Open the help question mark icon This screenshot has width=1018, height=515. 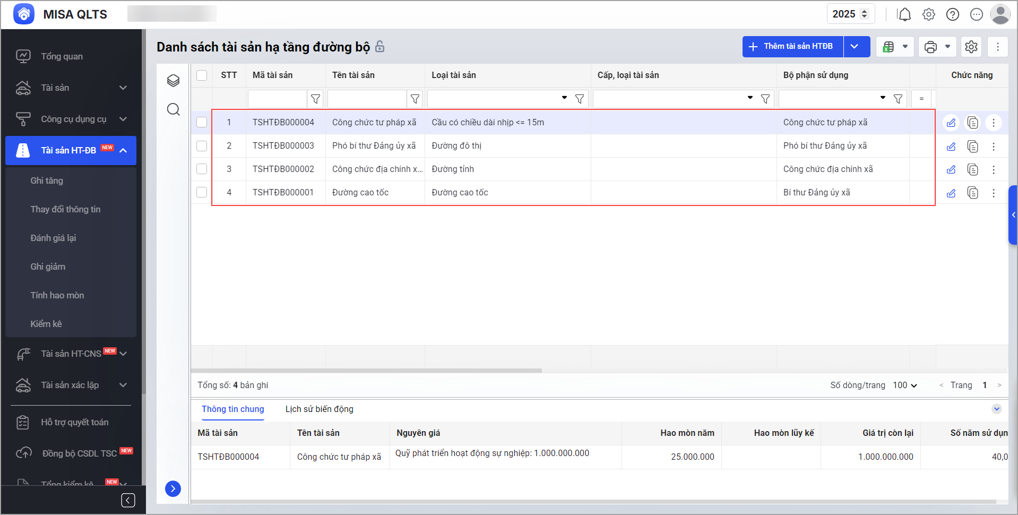pos(953,14)
